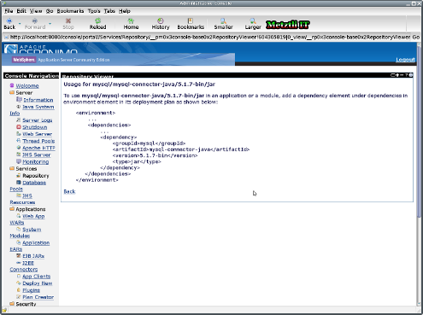The image size is (423, 315).
Task: Click the Web App WARs icon
Action: [19, 216]
